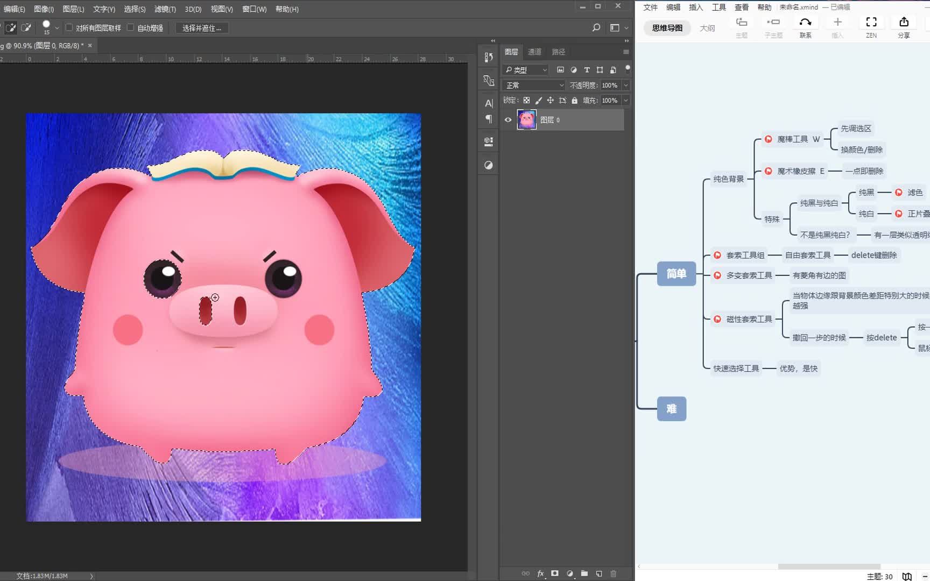Create a new layer with bottom icon
This screenshot has width=930, height=581.
[x=599, y=573]
